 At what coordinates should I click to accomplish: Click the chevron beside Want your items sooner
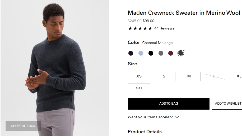coord(177,117)
